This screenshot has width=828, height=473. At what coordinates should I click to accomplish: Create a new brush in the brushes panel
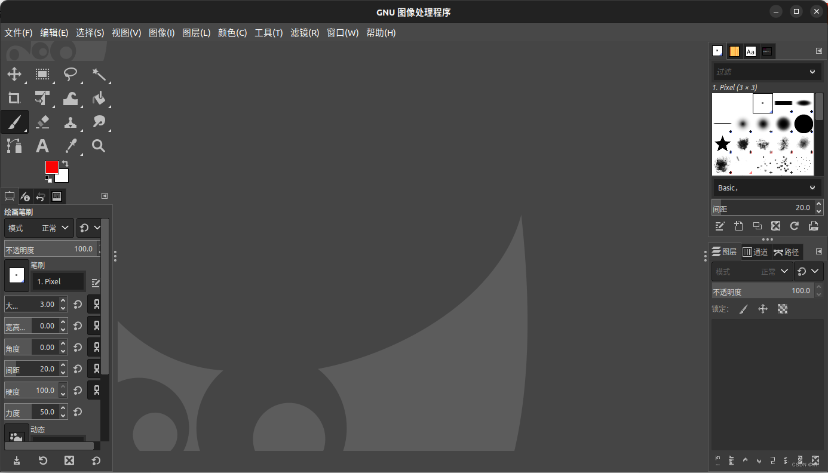coord(739,226)
